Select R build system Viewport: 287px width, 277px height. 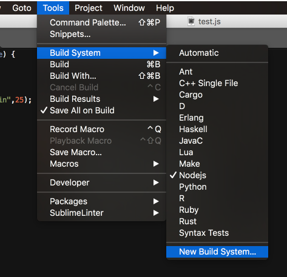(x=217, y=198)
